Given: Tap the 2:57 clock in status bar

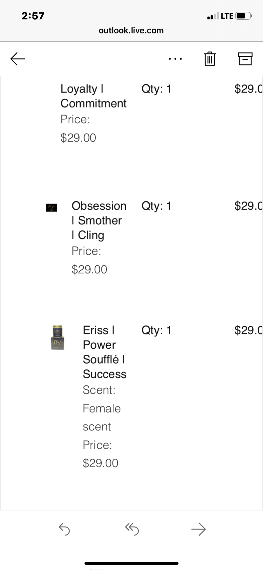Looking at the screenshot, I should (33, 16).
